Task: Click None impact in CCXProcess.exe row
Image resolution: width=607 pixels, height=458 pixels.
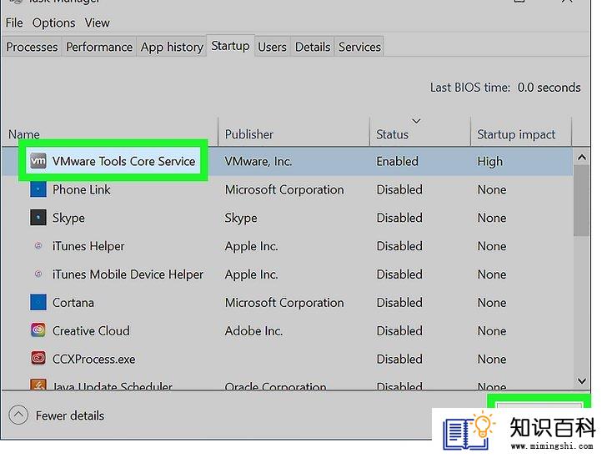Action: 492,360
